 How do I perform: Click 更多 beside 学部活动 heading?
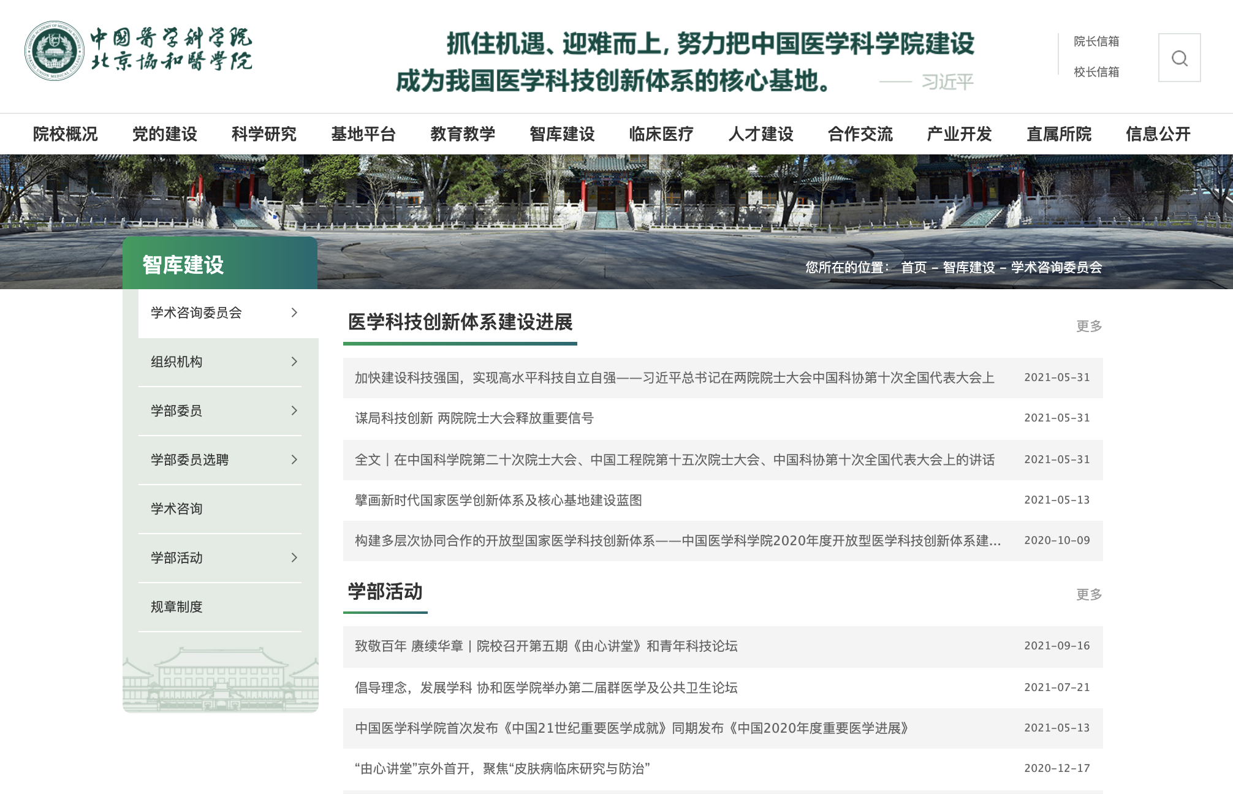1088,594
